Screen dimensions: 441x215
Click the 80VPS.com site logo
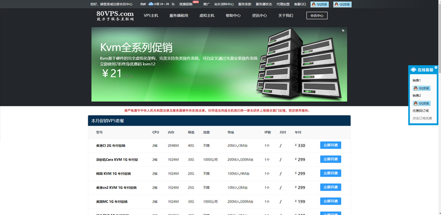pos(115,15)
